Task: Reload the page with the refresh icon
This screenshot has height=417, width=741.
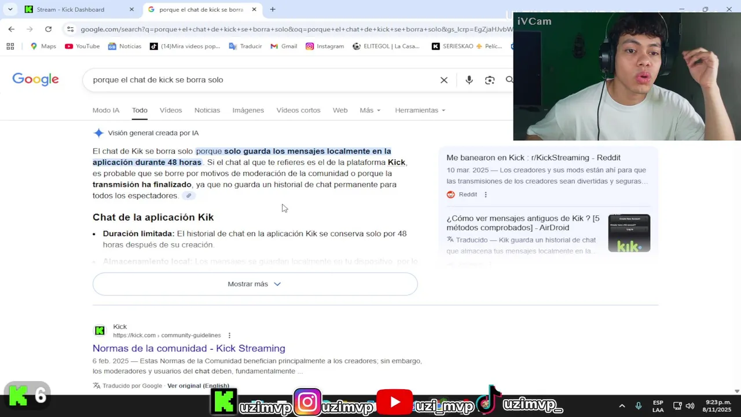Action: point(49,29)
